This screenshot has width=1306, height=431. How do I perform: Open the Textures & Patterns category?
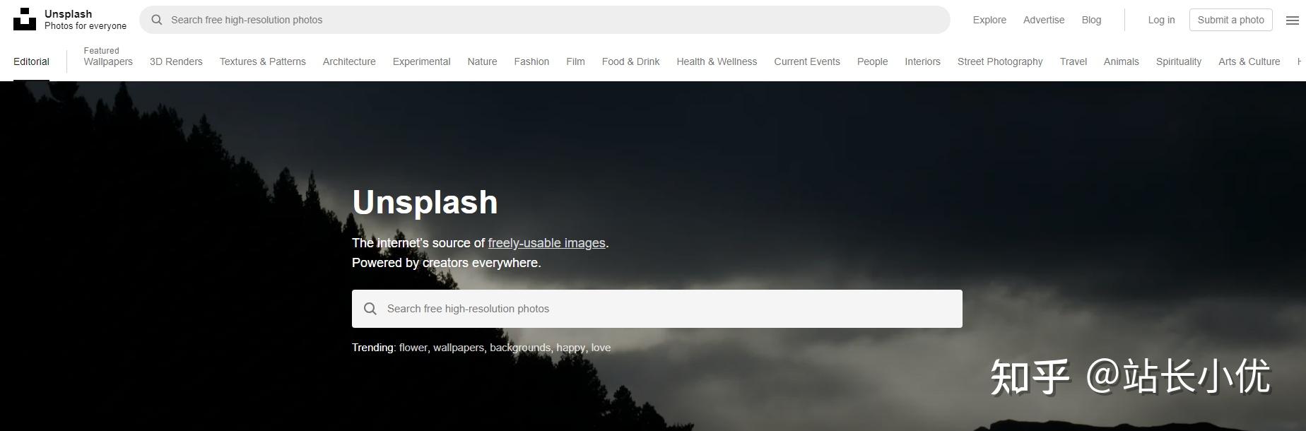click(x=263, y=61)
